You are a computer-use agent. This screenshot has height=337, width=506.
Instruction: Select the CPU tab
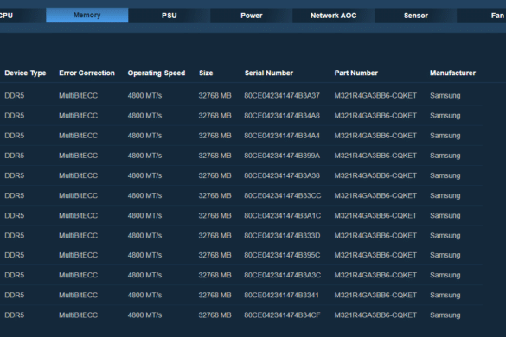[x=22, y=16]
